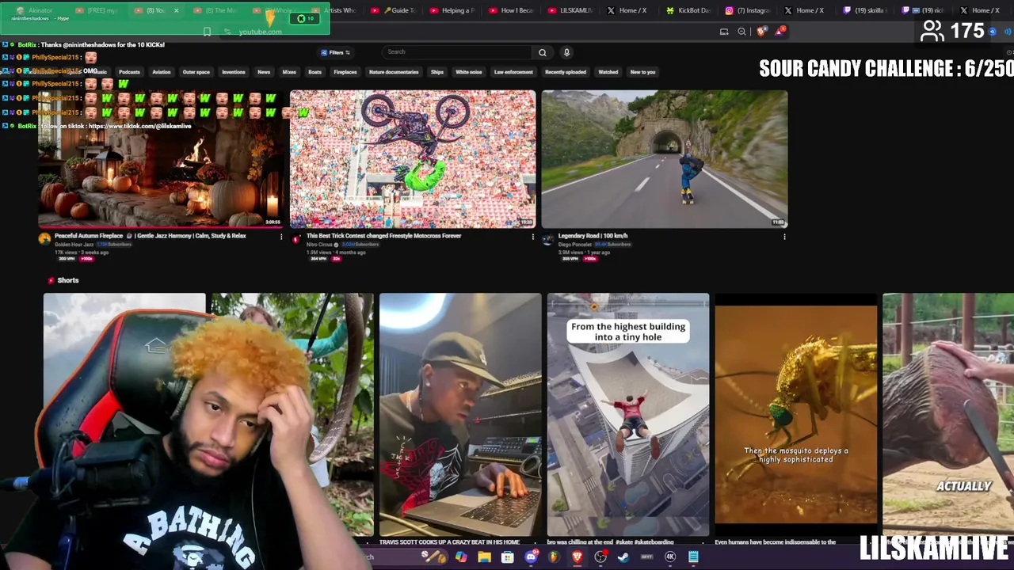1014x570 pixels.
Task: Play the Travis Scott beat cooking Short
Action: tap(460, 415)
